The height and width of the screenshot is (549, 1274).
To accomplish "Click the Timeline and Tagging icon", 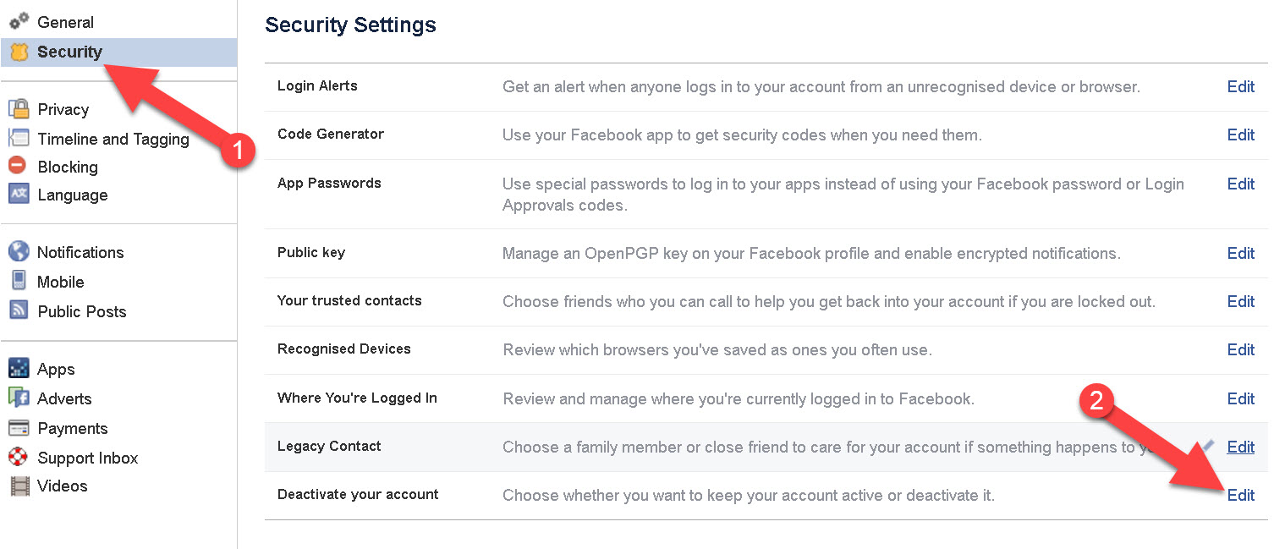I will (21, 138).
